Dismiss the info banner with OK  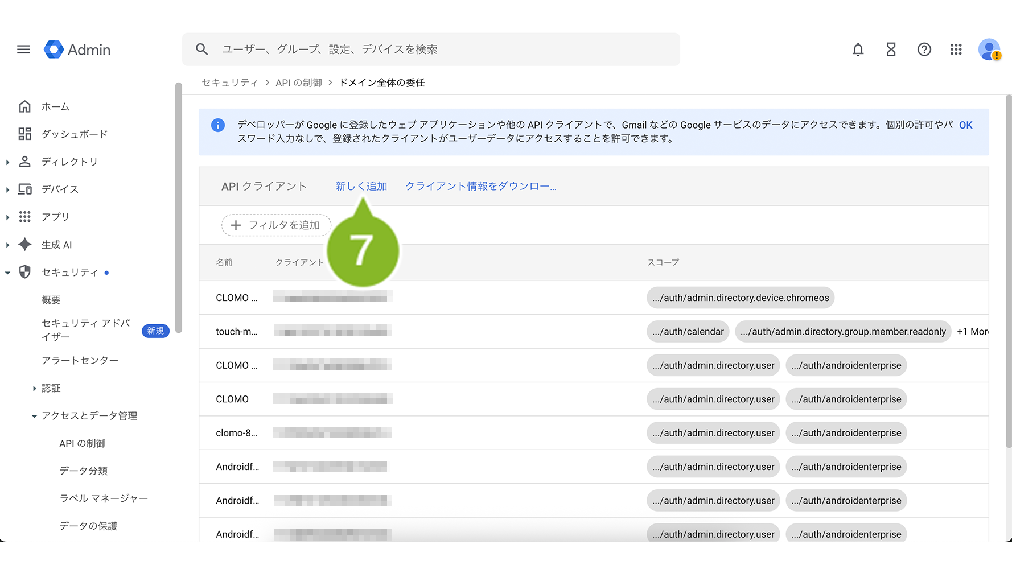click(x=965, y=125)
